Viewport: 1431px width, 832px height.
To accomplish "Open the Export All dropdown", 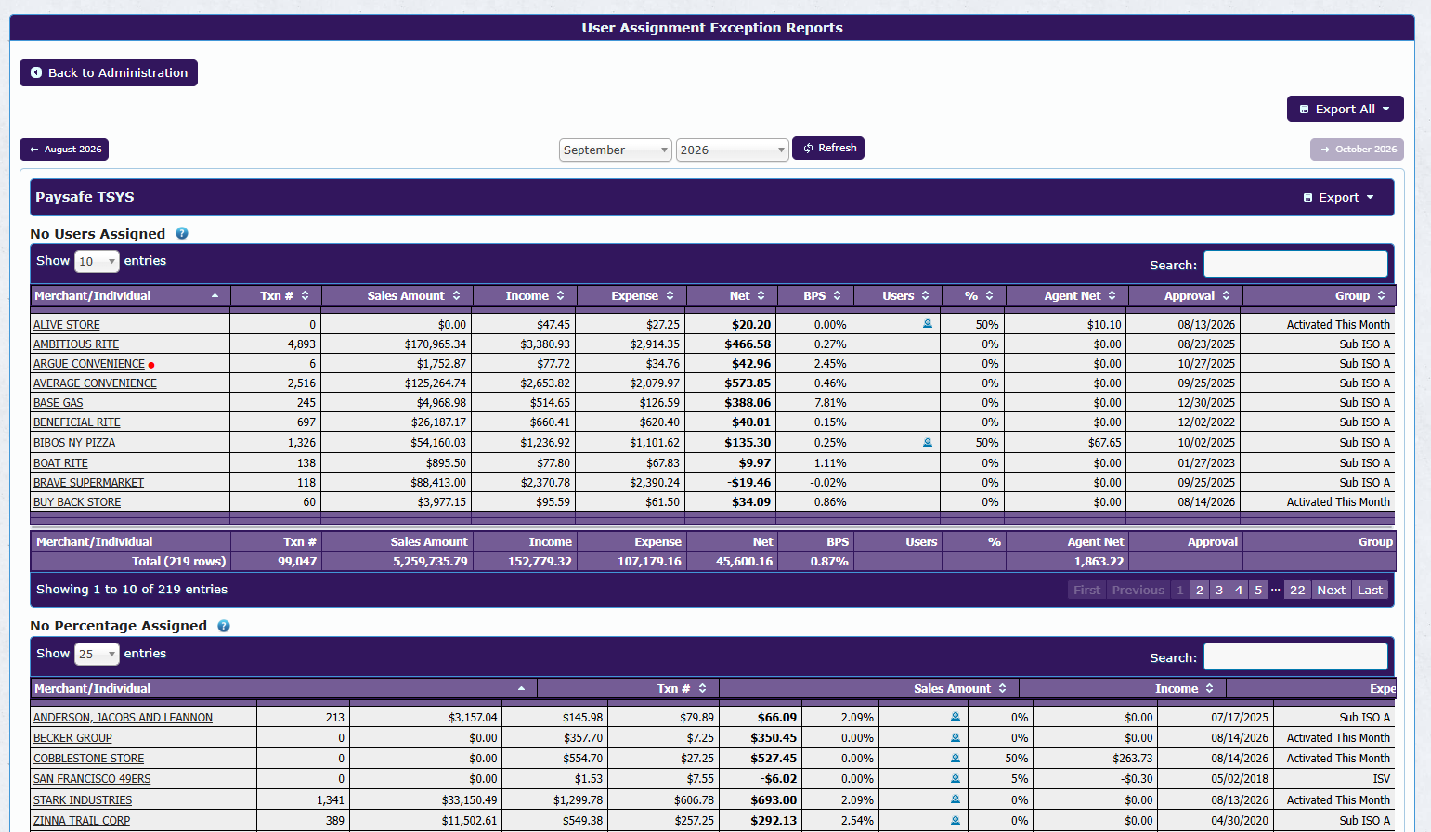I will pyautogui.click(x=1345, y=109).
